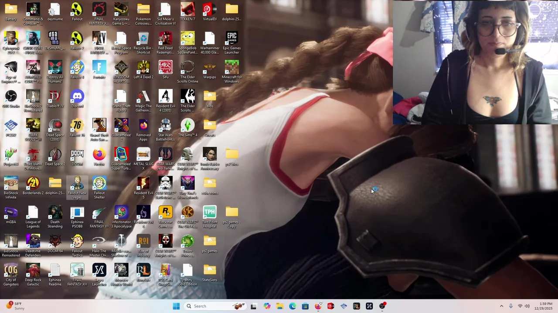This screenshot has width=558, height=313.
Task: Select the StateSlots folder
Action: [x=210, y=273]
